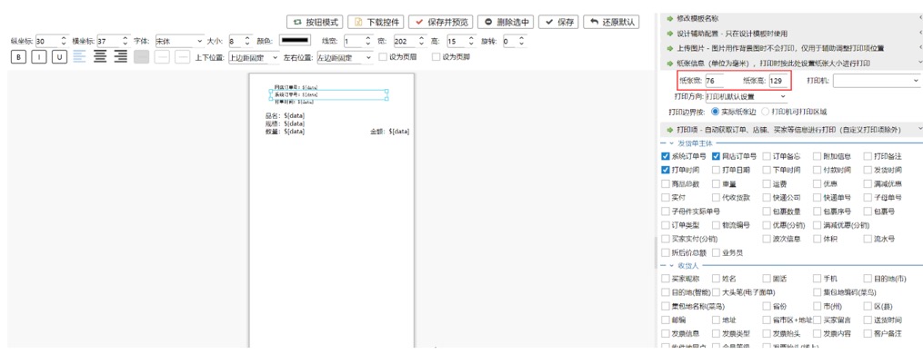The width and height of the screenshot is (923, 354).
Task: Enable 设为页脚 checkbox
Action: point(436,57)
